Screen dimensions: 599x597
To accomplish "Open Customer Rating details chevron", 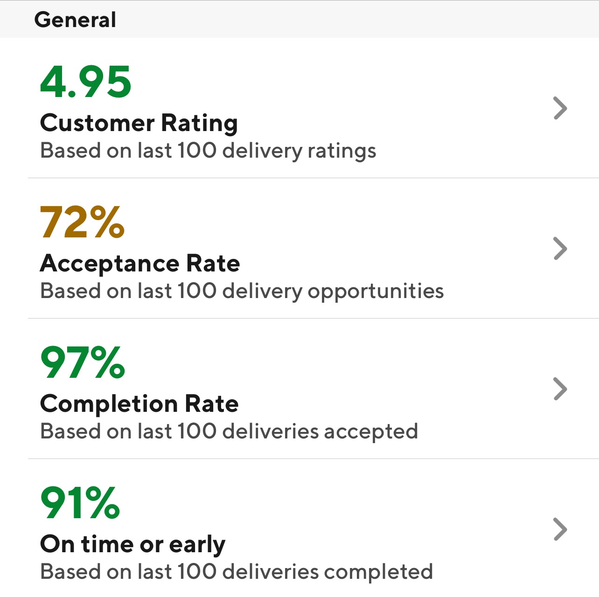I will coord(560,108).
